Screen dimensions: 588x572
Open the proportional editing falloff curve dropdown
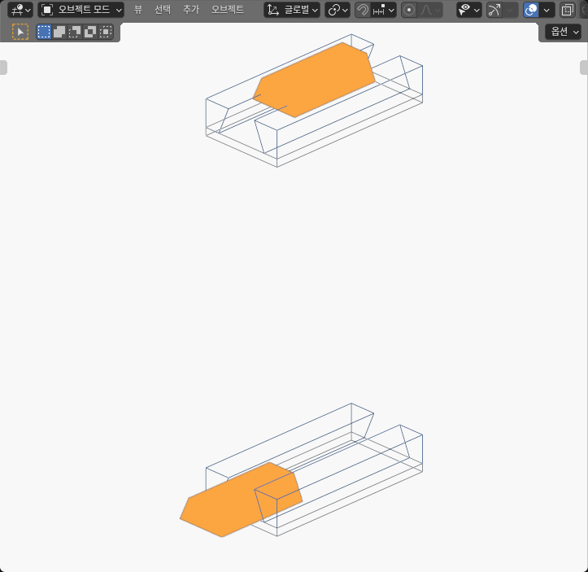[429, 10]
